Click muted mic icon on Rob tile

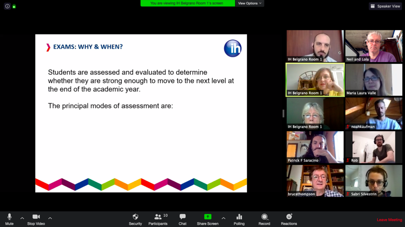click(x=348, y=160)
